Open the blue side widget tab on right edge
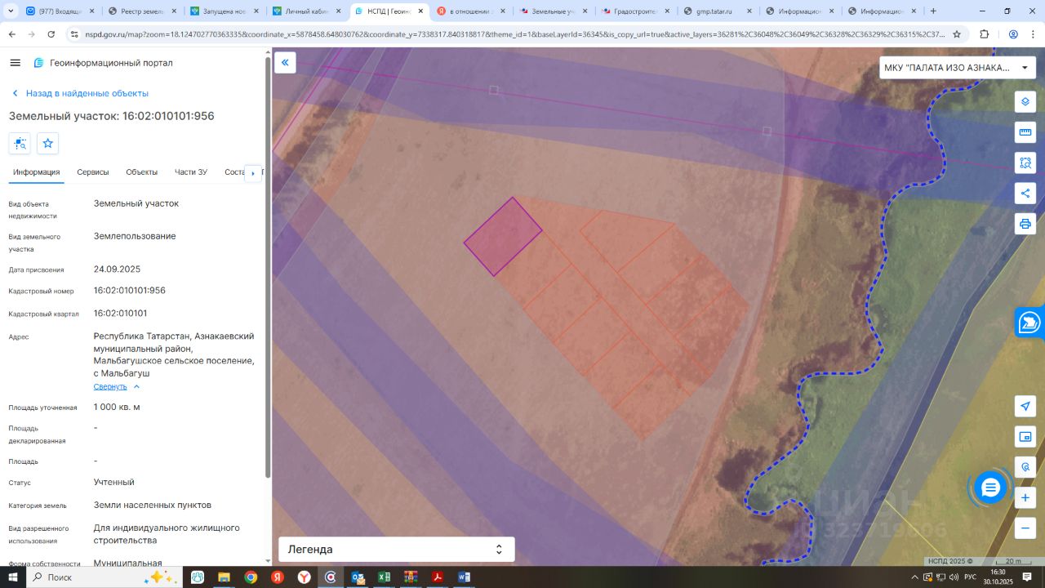Image resolution: width=1045 pixels, height=588 pixels. (x=1030, y=323)
